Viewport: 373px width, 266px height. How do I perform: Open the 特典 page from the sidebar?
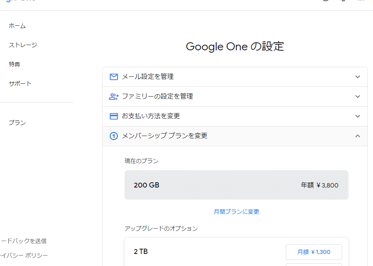tap(14, 64)
